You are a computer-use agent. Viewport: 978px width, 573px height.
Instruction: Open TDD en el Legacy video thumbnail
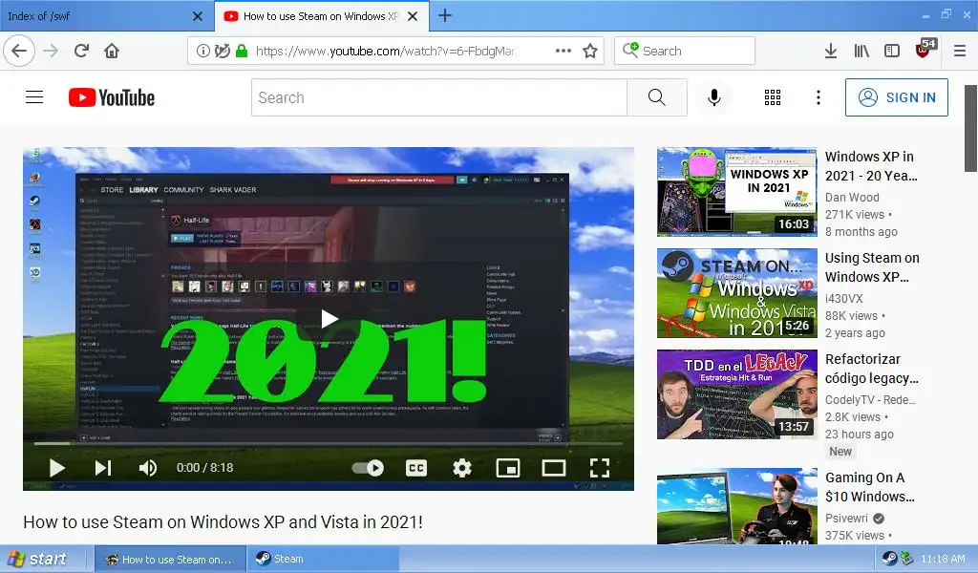pyautogui.click(x=736, y=394)
